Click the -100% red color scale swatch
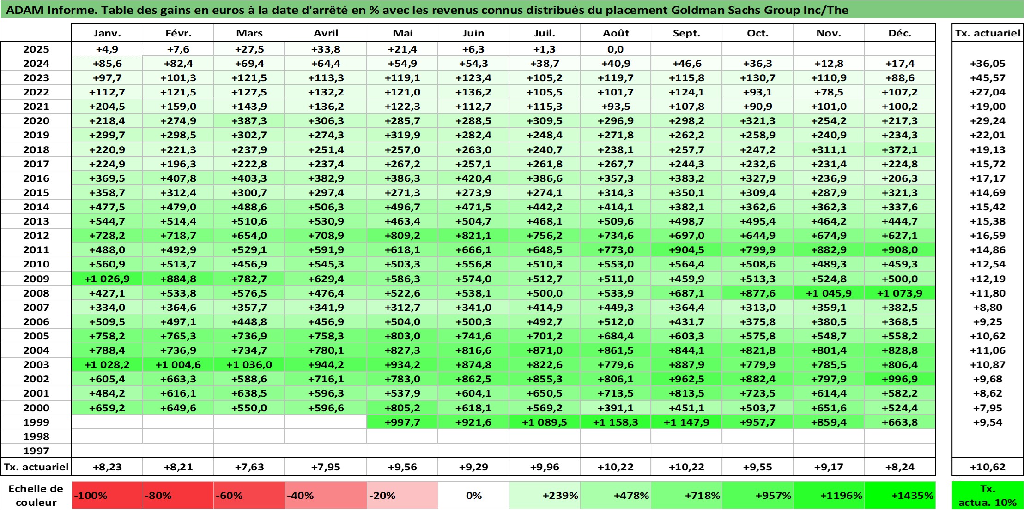Screen dimensions: 1024x510 coord(107,496)
